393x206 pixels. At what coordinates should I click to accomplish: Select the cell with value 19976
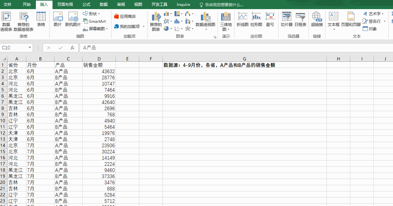pyautogui.click(x=99, y=133)
